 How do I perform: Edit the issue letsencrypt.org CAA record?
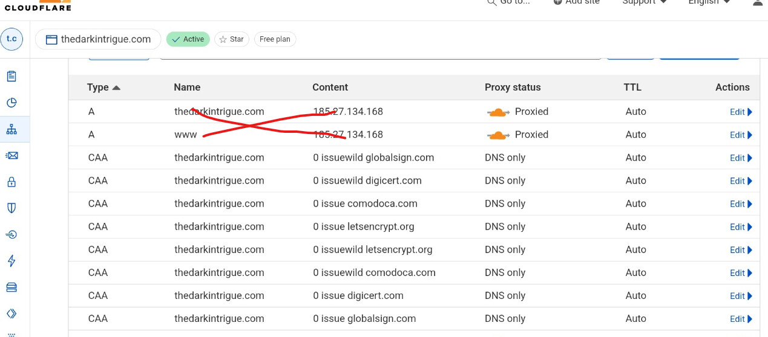741,226
